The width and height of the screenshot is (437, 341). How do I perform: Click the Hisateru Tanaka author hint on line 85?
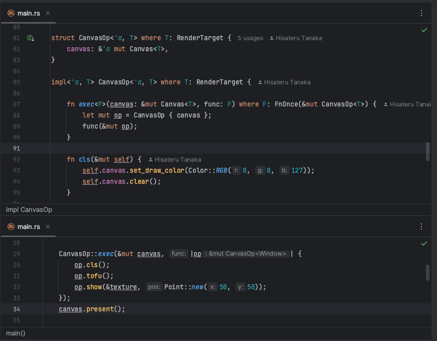coord(284,82)
